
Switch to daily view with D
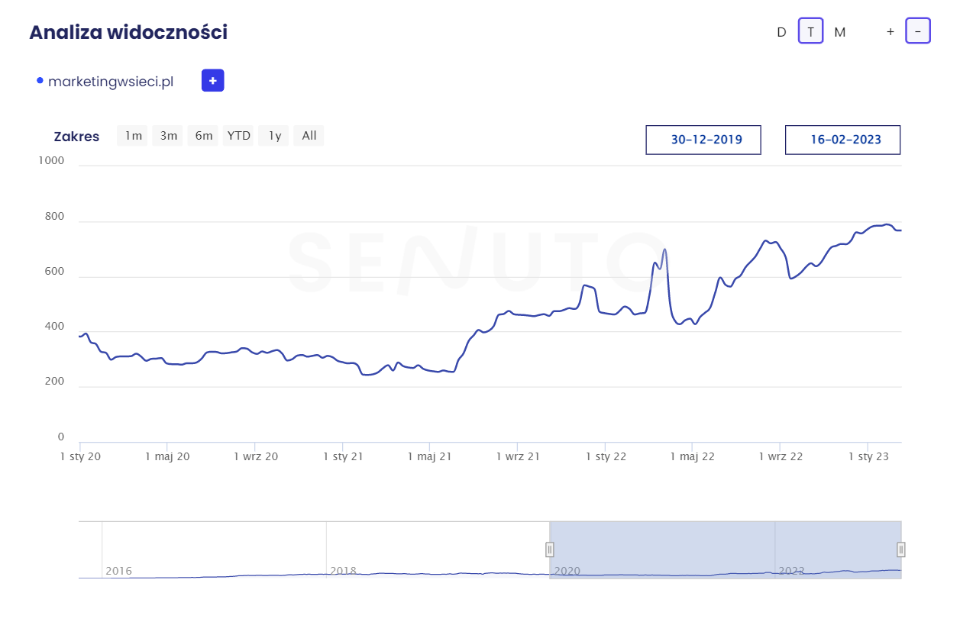pos(781,32)
